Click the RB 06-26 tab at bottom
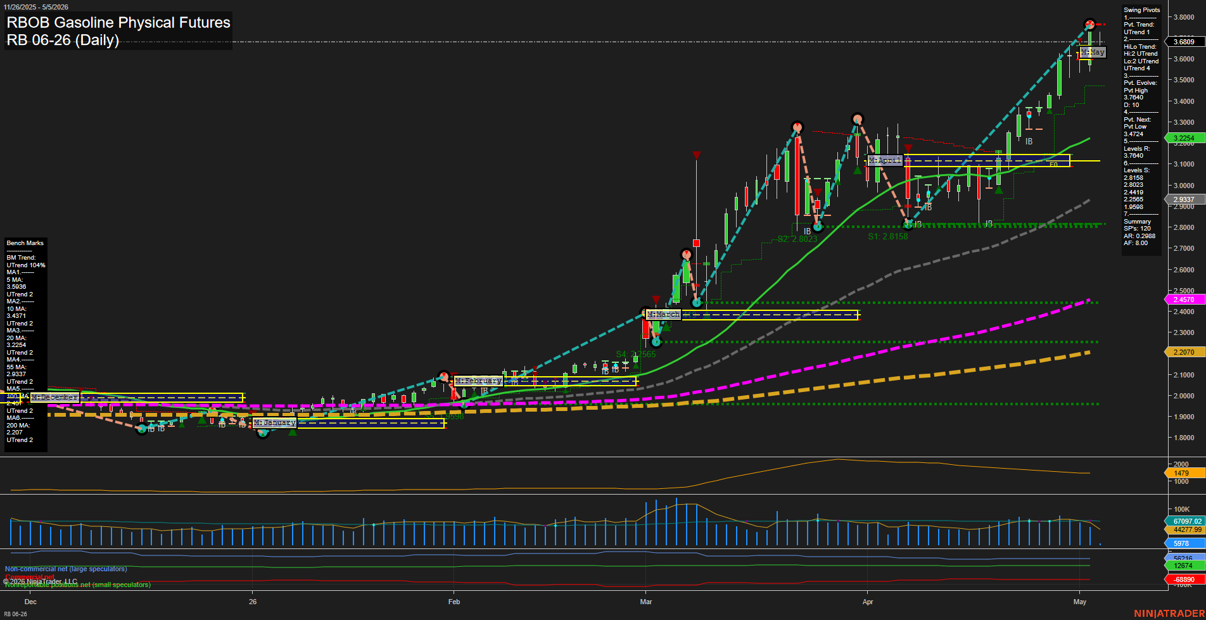 [x=15, y=614]
